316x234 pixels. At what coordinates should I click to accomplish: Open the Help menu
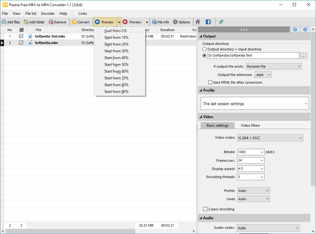(x=63, y=14)
